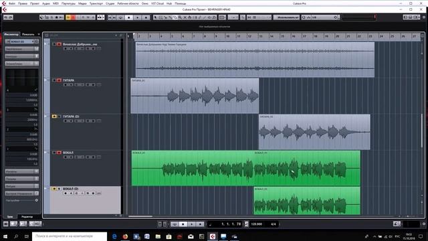The image size is (428, 241).
Task: Click the Использовать квантизацию button
Action: (286, 17)
